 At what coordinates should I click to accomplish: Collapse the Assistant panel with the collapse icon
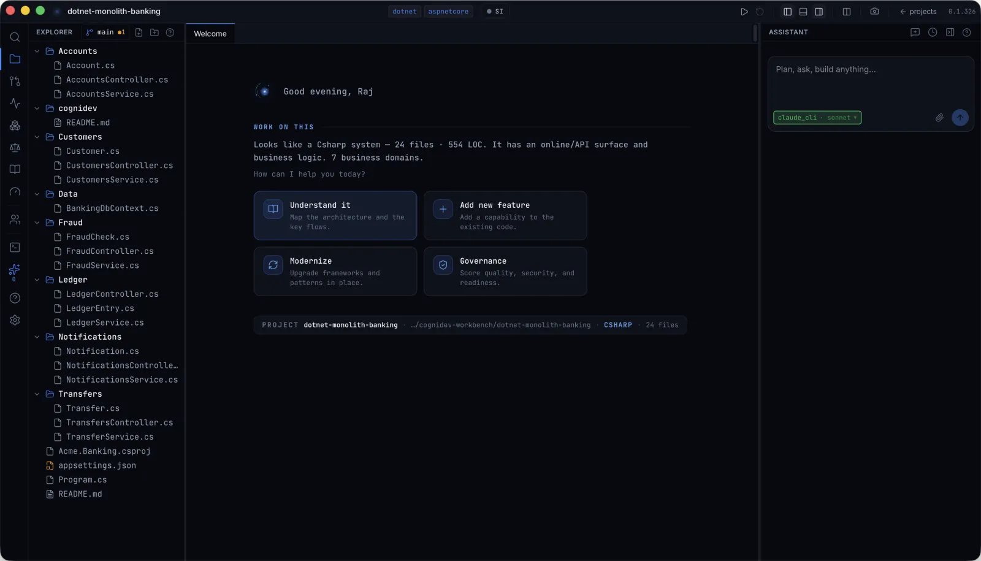coord(950,32)
